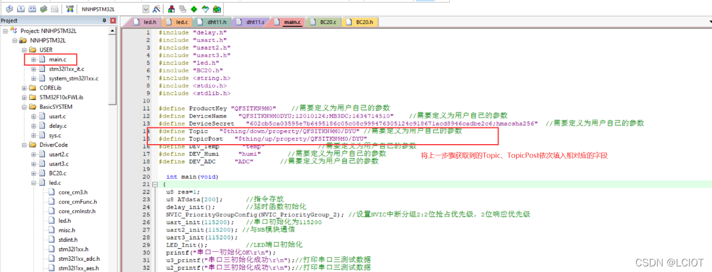The image size is (712, 272).
Task: Click the Build target toolbar icon
Action: [x=21, y=9]
